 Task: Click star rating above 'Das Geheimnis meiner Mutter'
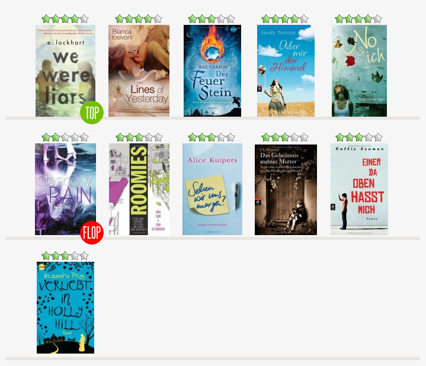pos(285,137)
